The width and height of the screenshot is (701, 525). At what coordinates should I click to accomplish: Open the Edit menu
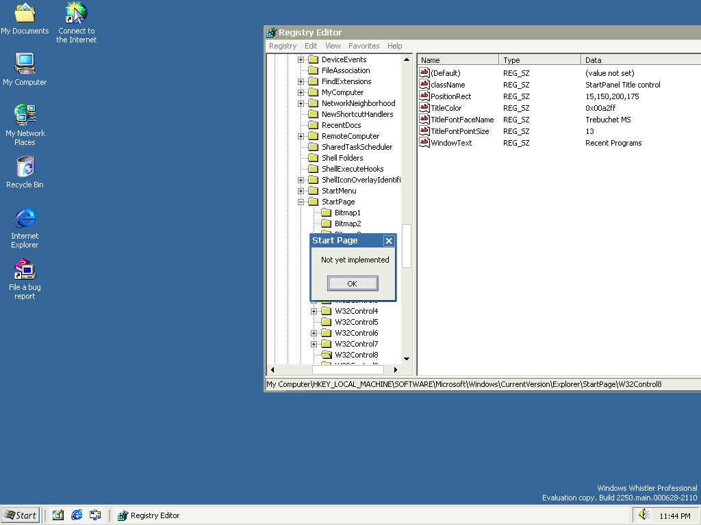tap(311, 46)
